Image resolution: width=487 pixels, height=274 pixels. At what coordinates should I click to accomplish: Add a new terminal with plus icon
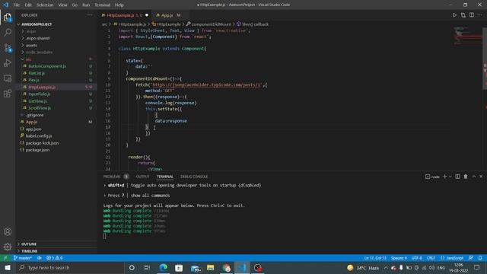tap(444, 177)
